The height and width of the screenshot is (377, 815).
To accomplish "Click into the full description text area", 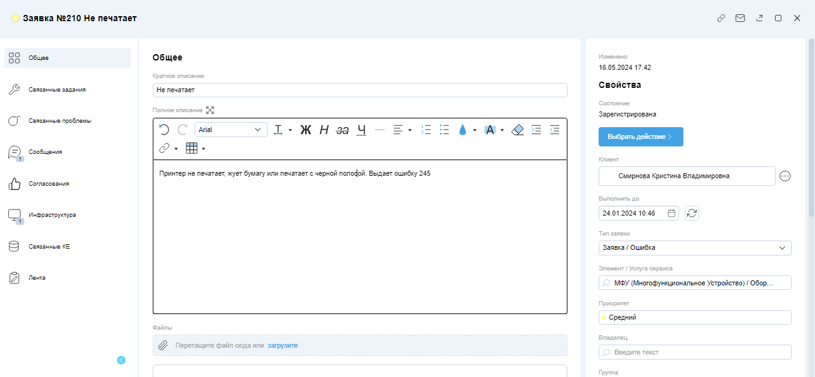I will tap(360, 237).
